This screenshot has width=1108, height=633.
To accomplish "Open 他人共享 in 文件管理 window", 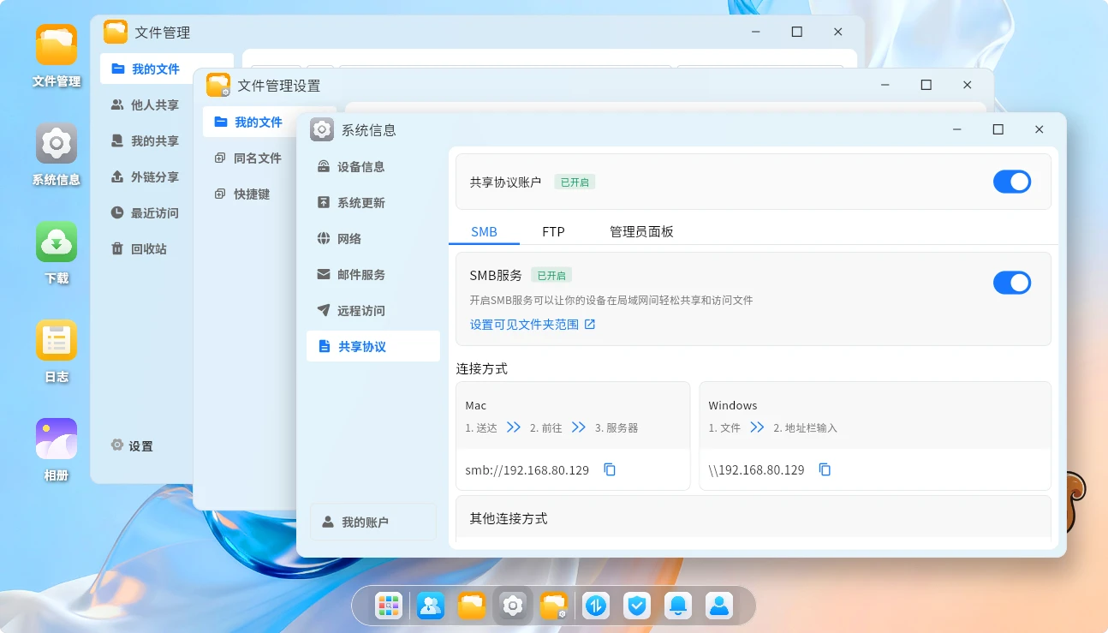I will [146, 105].
